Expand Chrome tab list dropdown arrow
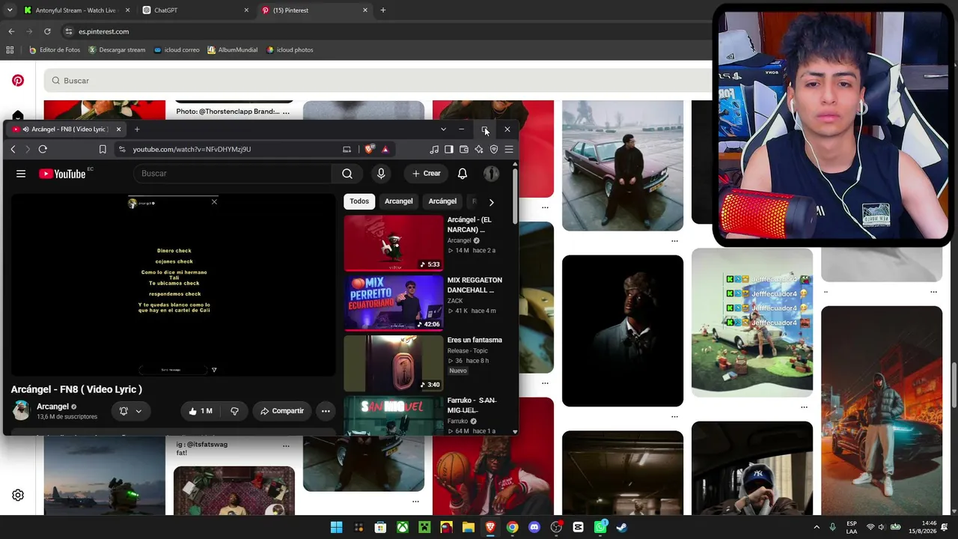Image resolution: width=958 pixels, height=539 pixels. pyautogui.click(x=10, y=10)
